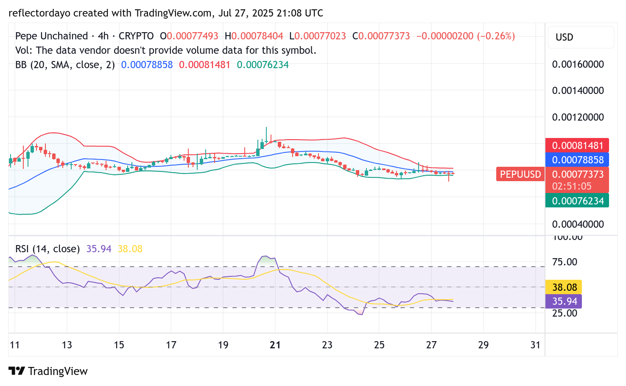The image size is (626, 386).
Task: Click date 29 on the time axis
Action: 483,345
